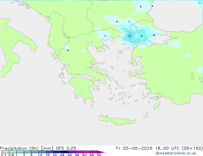
Task: Click the "Precipitation (6h)" title text
Action: coord(19,148)
